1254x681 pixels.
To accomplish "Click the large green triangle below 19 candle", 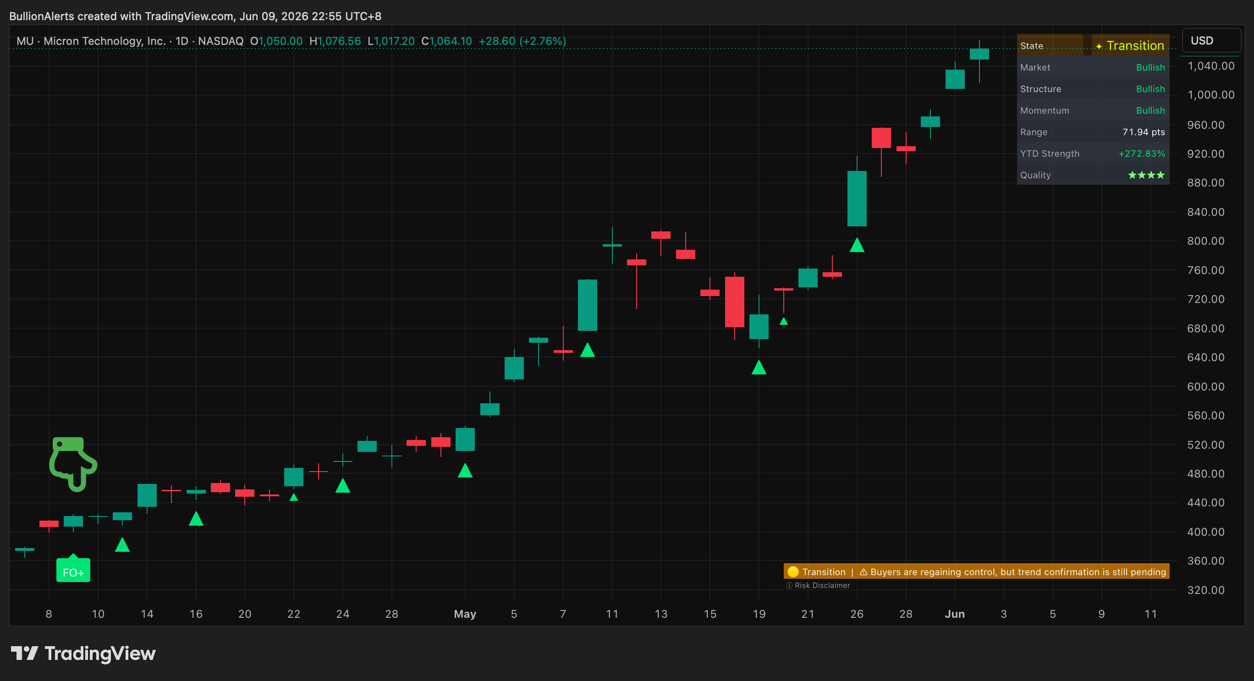I will click(759, 367).
